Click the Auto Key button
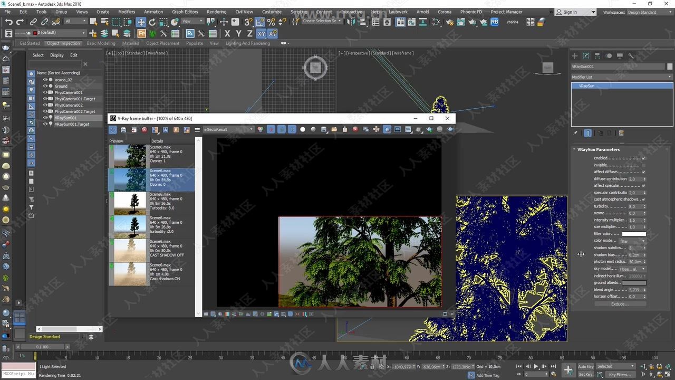The height and width of the screenshot is (380, 675). (x=585, y=366)
